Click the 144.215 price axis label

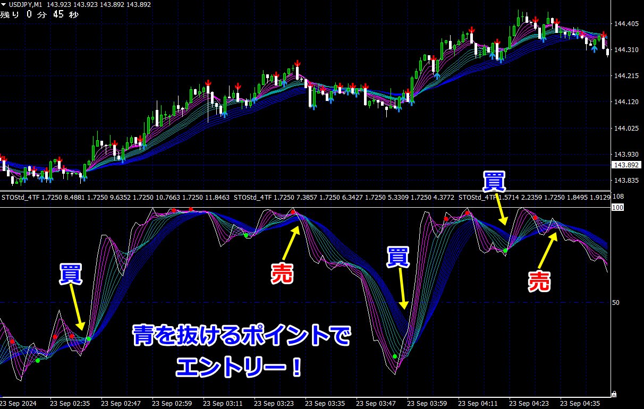tap(626, 76)
